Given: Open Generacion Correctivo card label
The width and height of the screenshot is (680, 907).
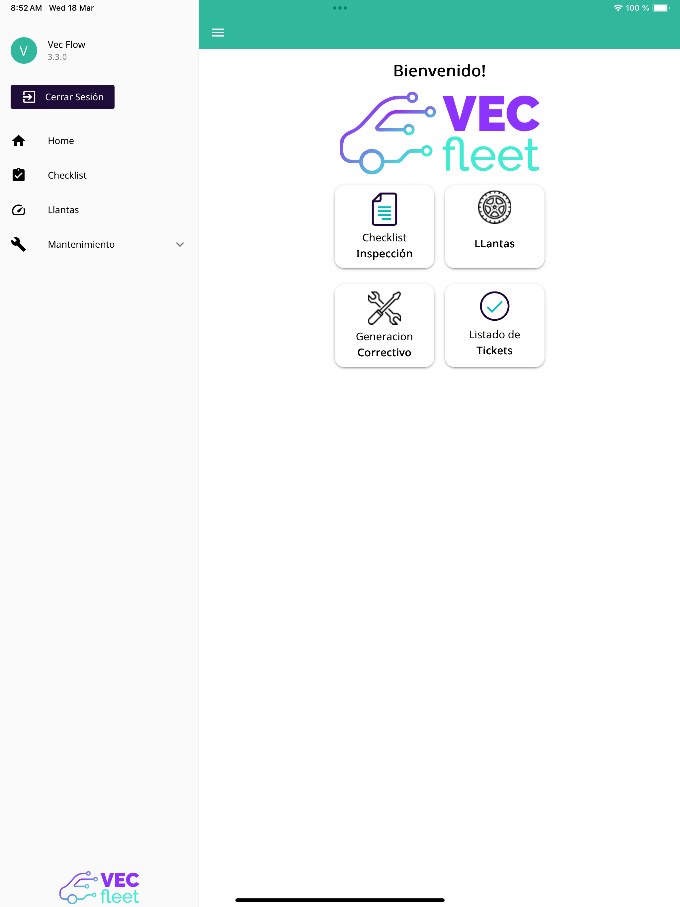Looking at the screenshot, I should pos(384,344).
